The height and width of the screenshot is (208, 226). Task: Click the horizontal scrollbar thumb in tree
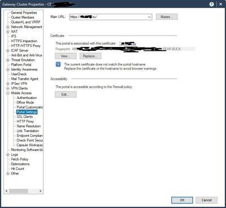click(x=19, y=191)
